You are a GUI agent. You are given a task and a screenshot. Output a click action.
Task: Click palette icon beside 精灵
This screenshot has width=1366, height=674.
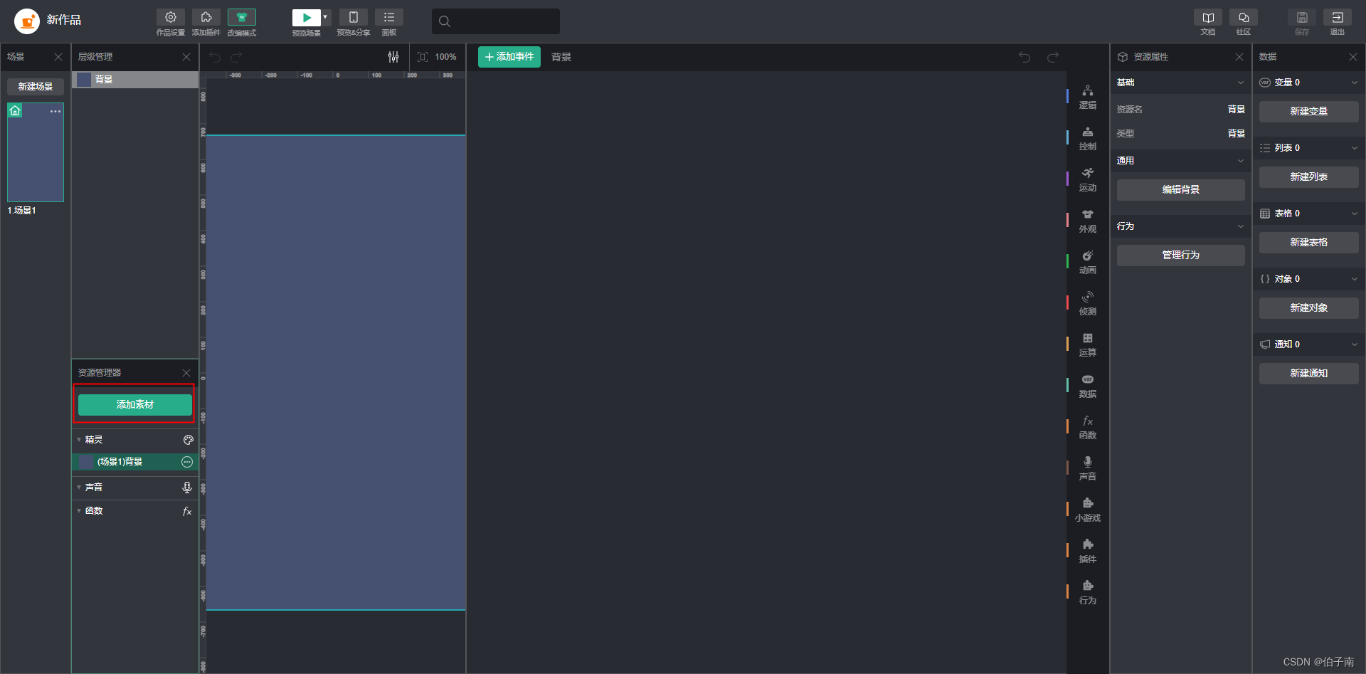tap(188, 440)
